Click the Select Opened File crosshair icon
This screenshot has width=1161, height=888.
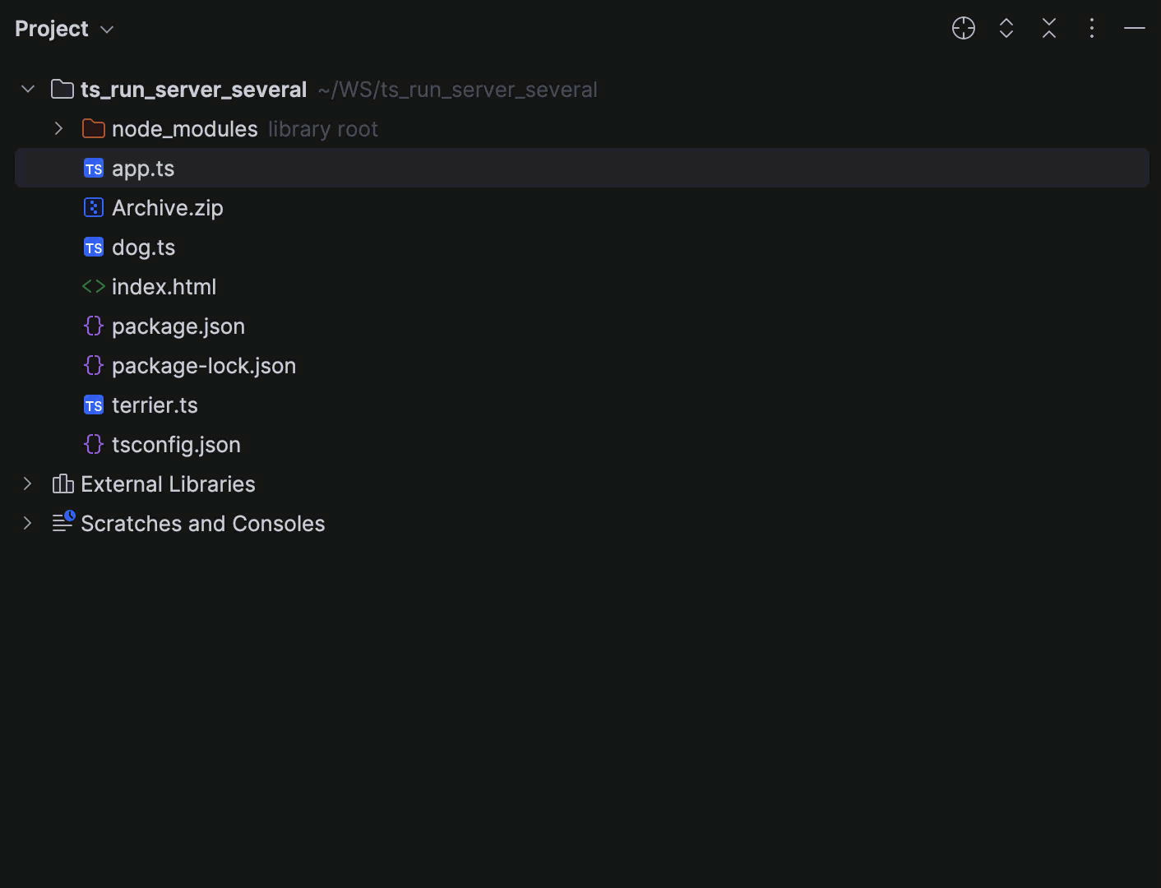tap(963, 28)
